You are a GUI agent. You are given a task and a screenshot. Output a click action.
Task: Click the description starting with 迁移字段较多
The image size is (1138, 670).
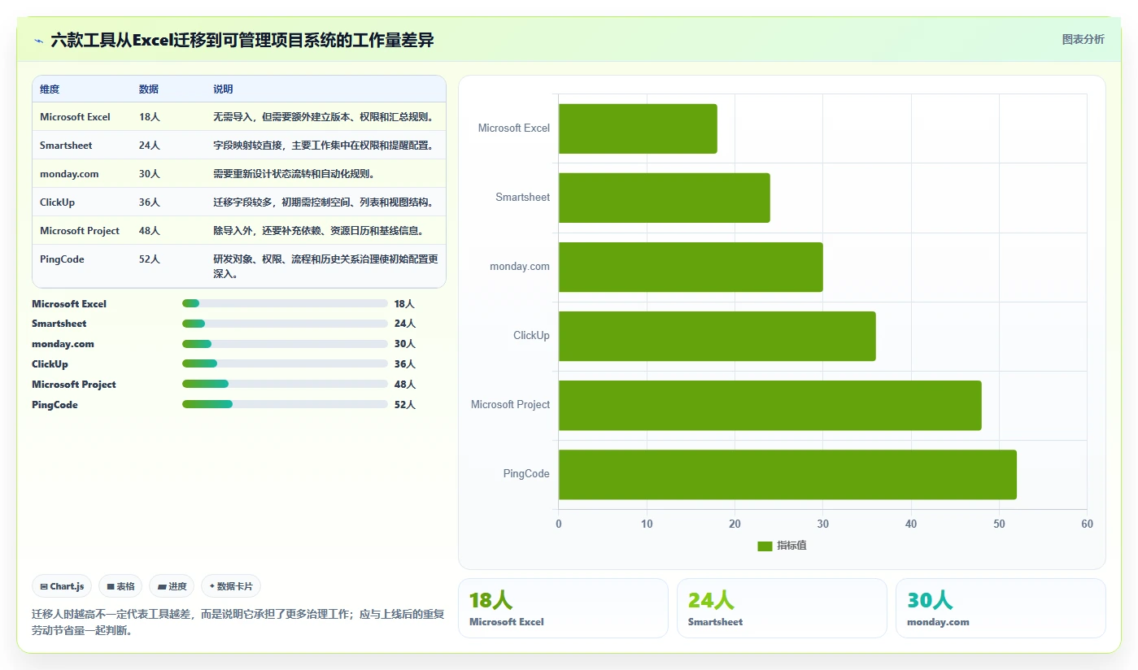coord(325,202)
